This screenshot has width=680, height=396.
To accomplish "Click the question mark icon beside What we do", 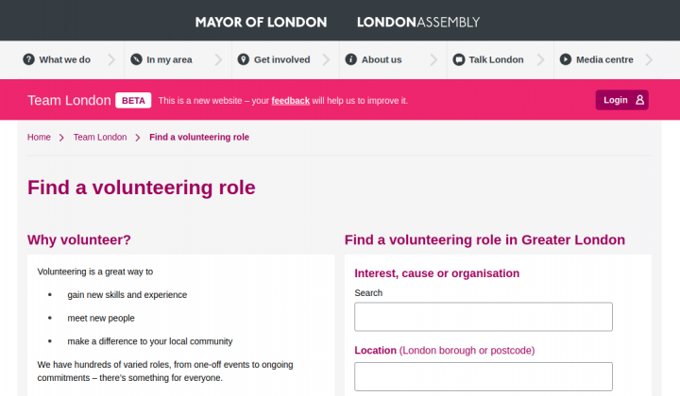I will point(28,59).
